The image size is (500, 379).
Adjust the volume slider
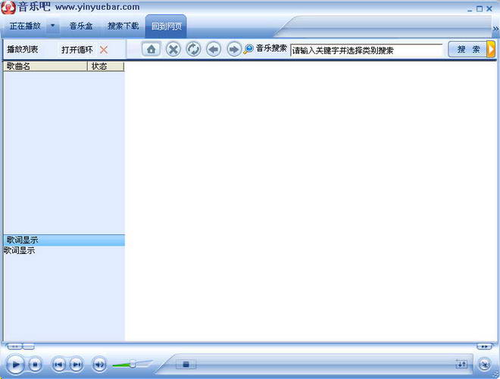point(133,365)
